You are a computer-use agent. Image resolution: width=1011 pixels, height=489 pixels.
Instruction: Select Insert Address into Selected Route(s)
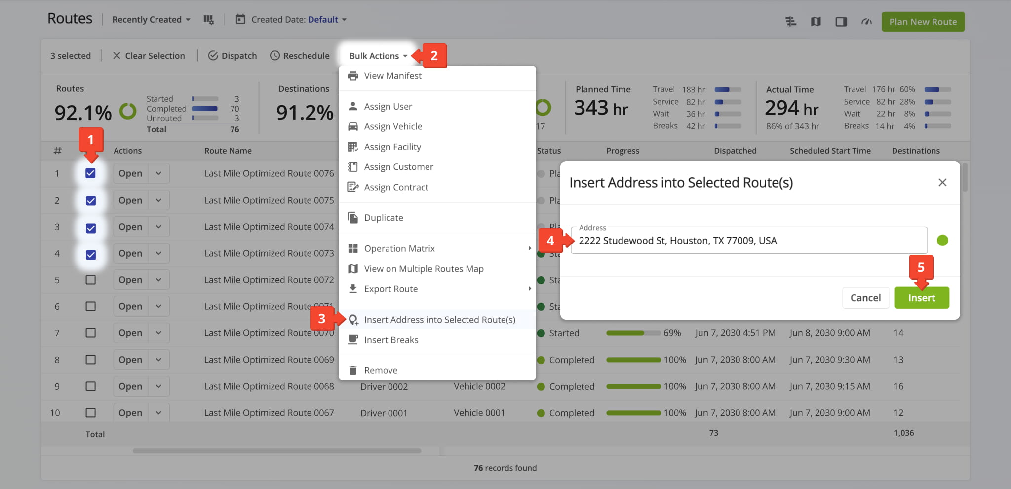[x=440, y=319]
